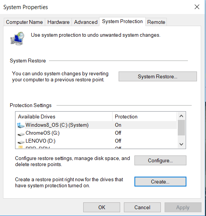Click the drive list scrollbar thumb

tap(181, 128)
